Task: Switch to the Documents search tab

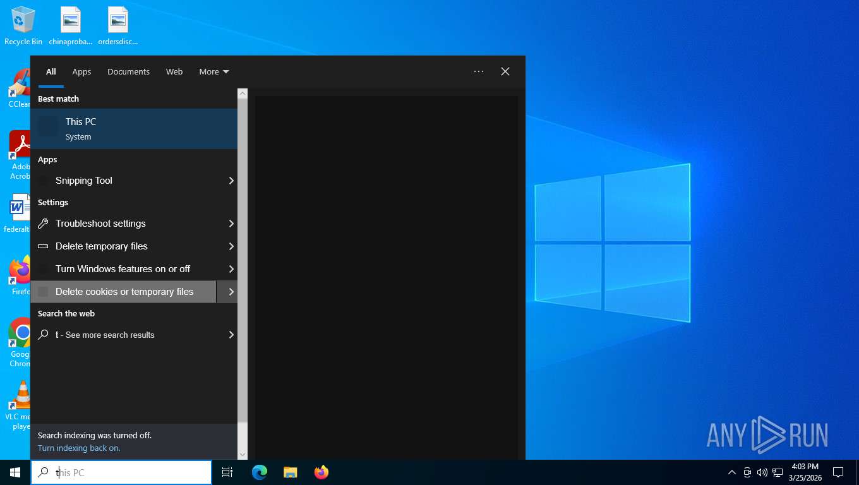Action: pyautogui.click(x=128, y=71)
